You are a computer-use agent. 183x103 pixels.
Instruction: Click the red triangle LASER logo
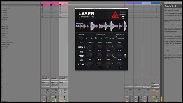[x=115, y=15]
